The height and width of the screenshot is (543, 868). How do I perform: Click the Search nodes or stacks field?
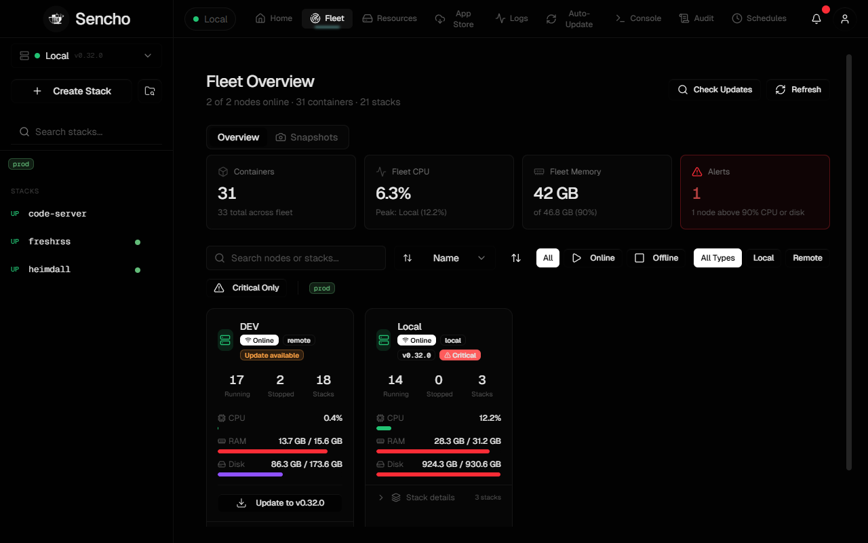point(296,258)
